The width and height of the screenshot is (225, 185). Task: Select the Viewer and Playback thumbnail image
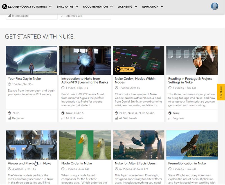(x=31, y=145)
